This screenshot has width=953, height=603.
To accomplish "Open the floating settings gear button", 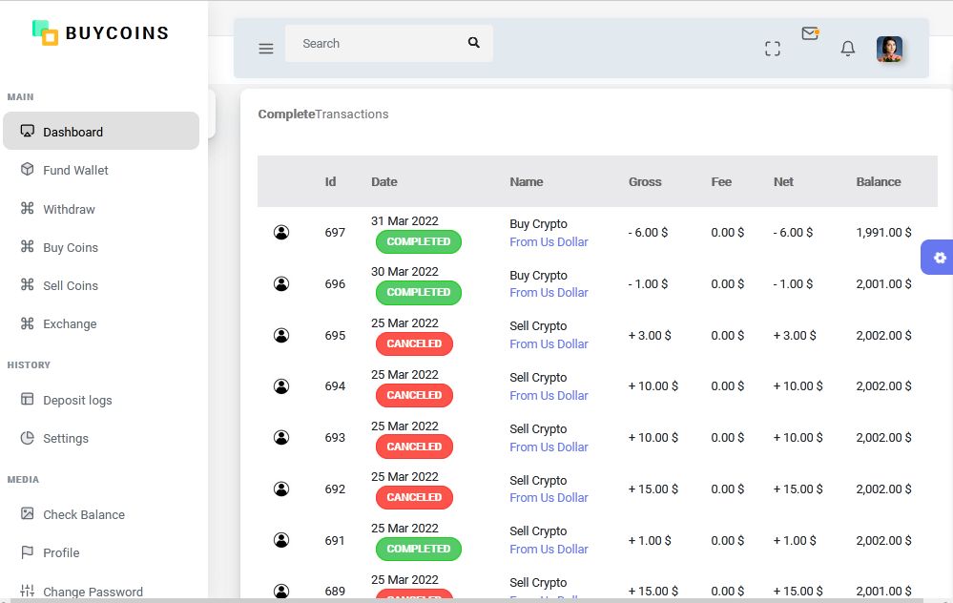I will click(x=940, y=258).
